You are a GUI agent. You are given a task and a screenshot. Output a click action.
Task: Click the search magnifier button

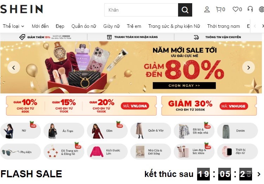(x=185, y=10)
